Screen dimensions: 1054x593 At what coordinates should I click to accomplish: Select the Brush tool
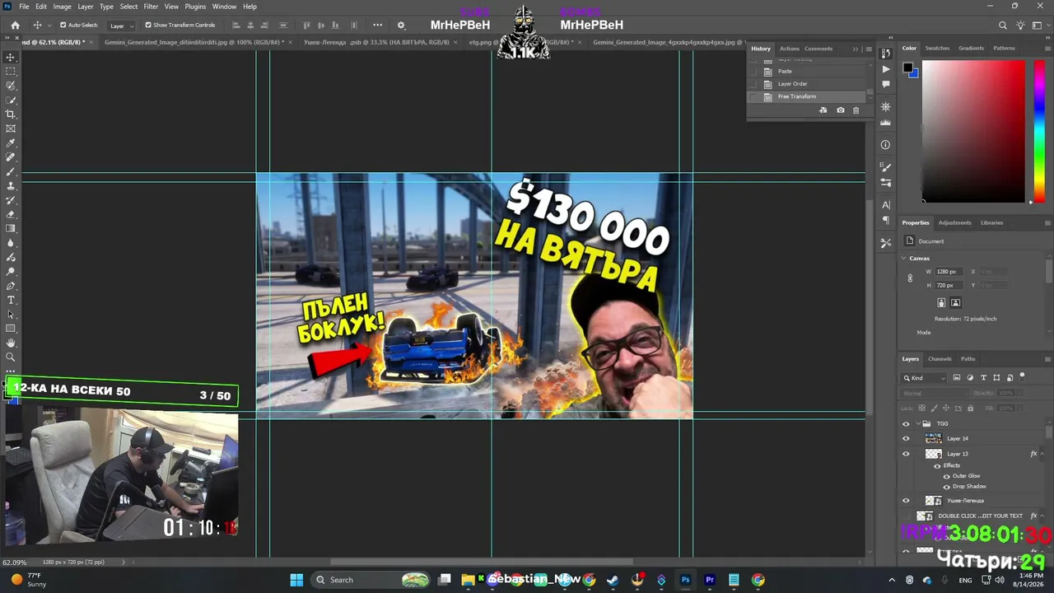(11, 171)
